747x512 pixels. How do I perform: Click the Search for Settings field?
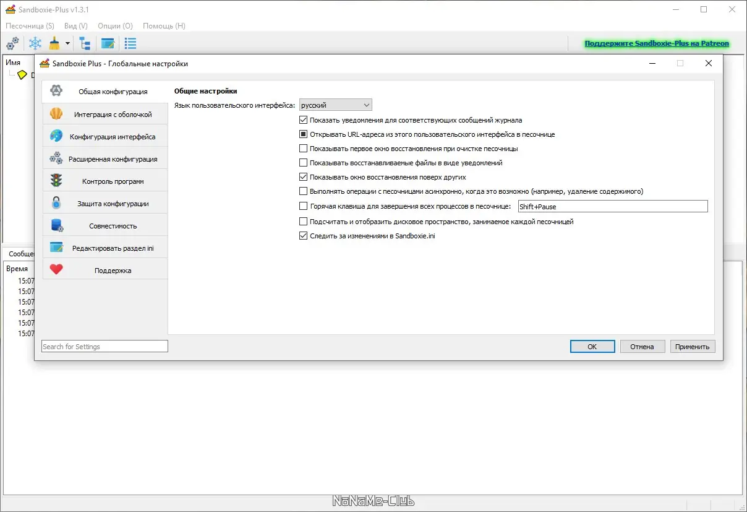(x=105, y=347)
